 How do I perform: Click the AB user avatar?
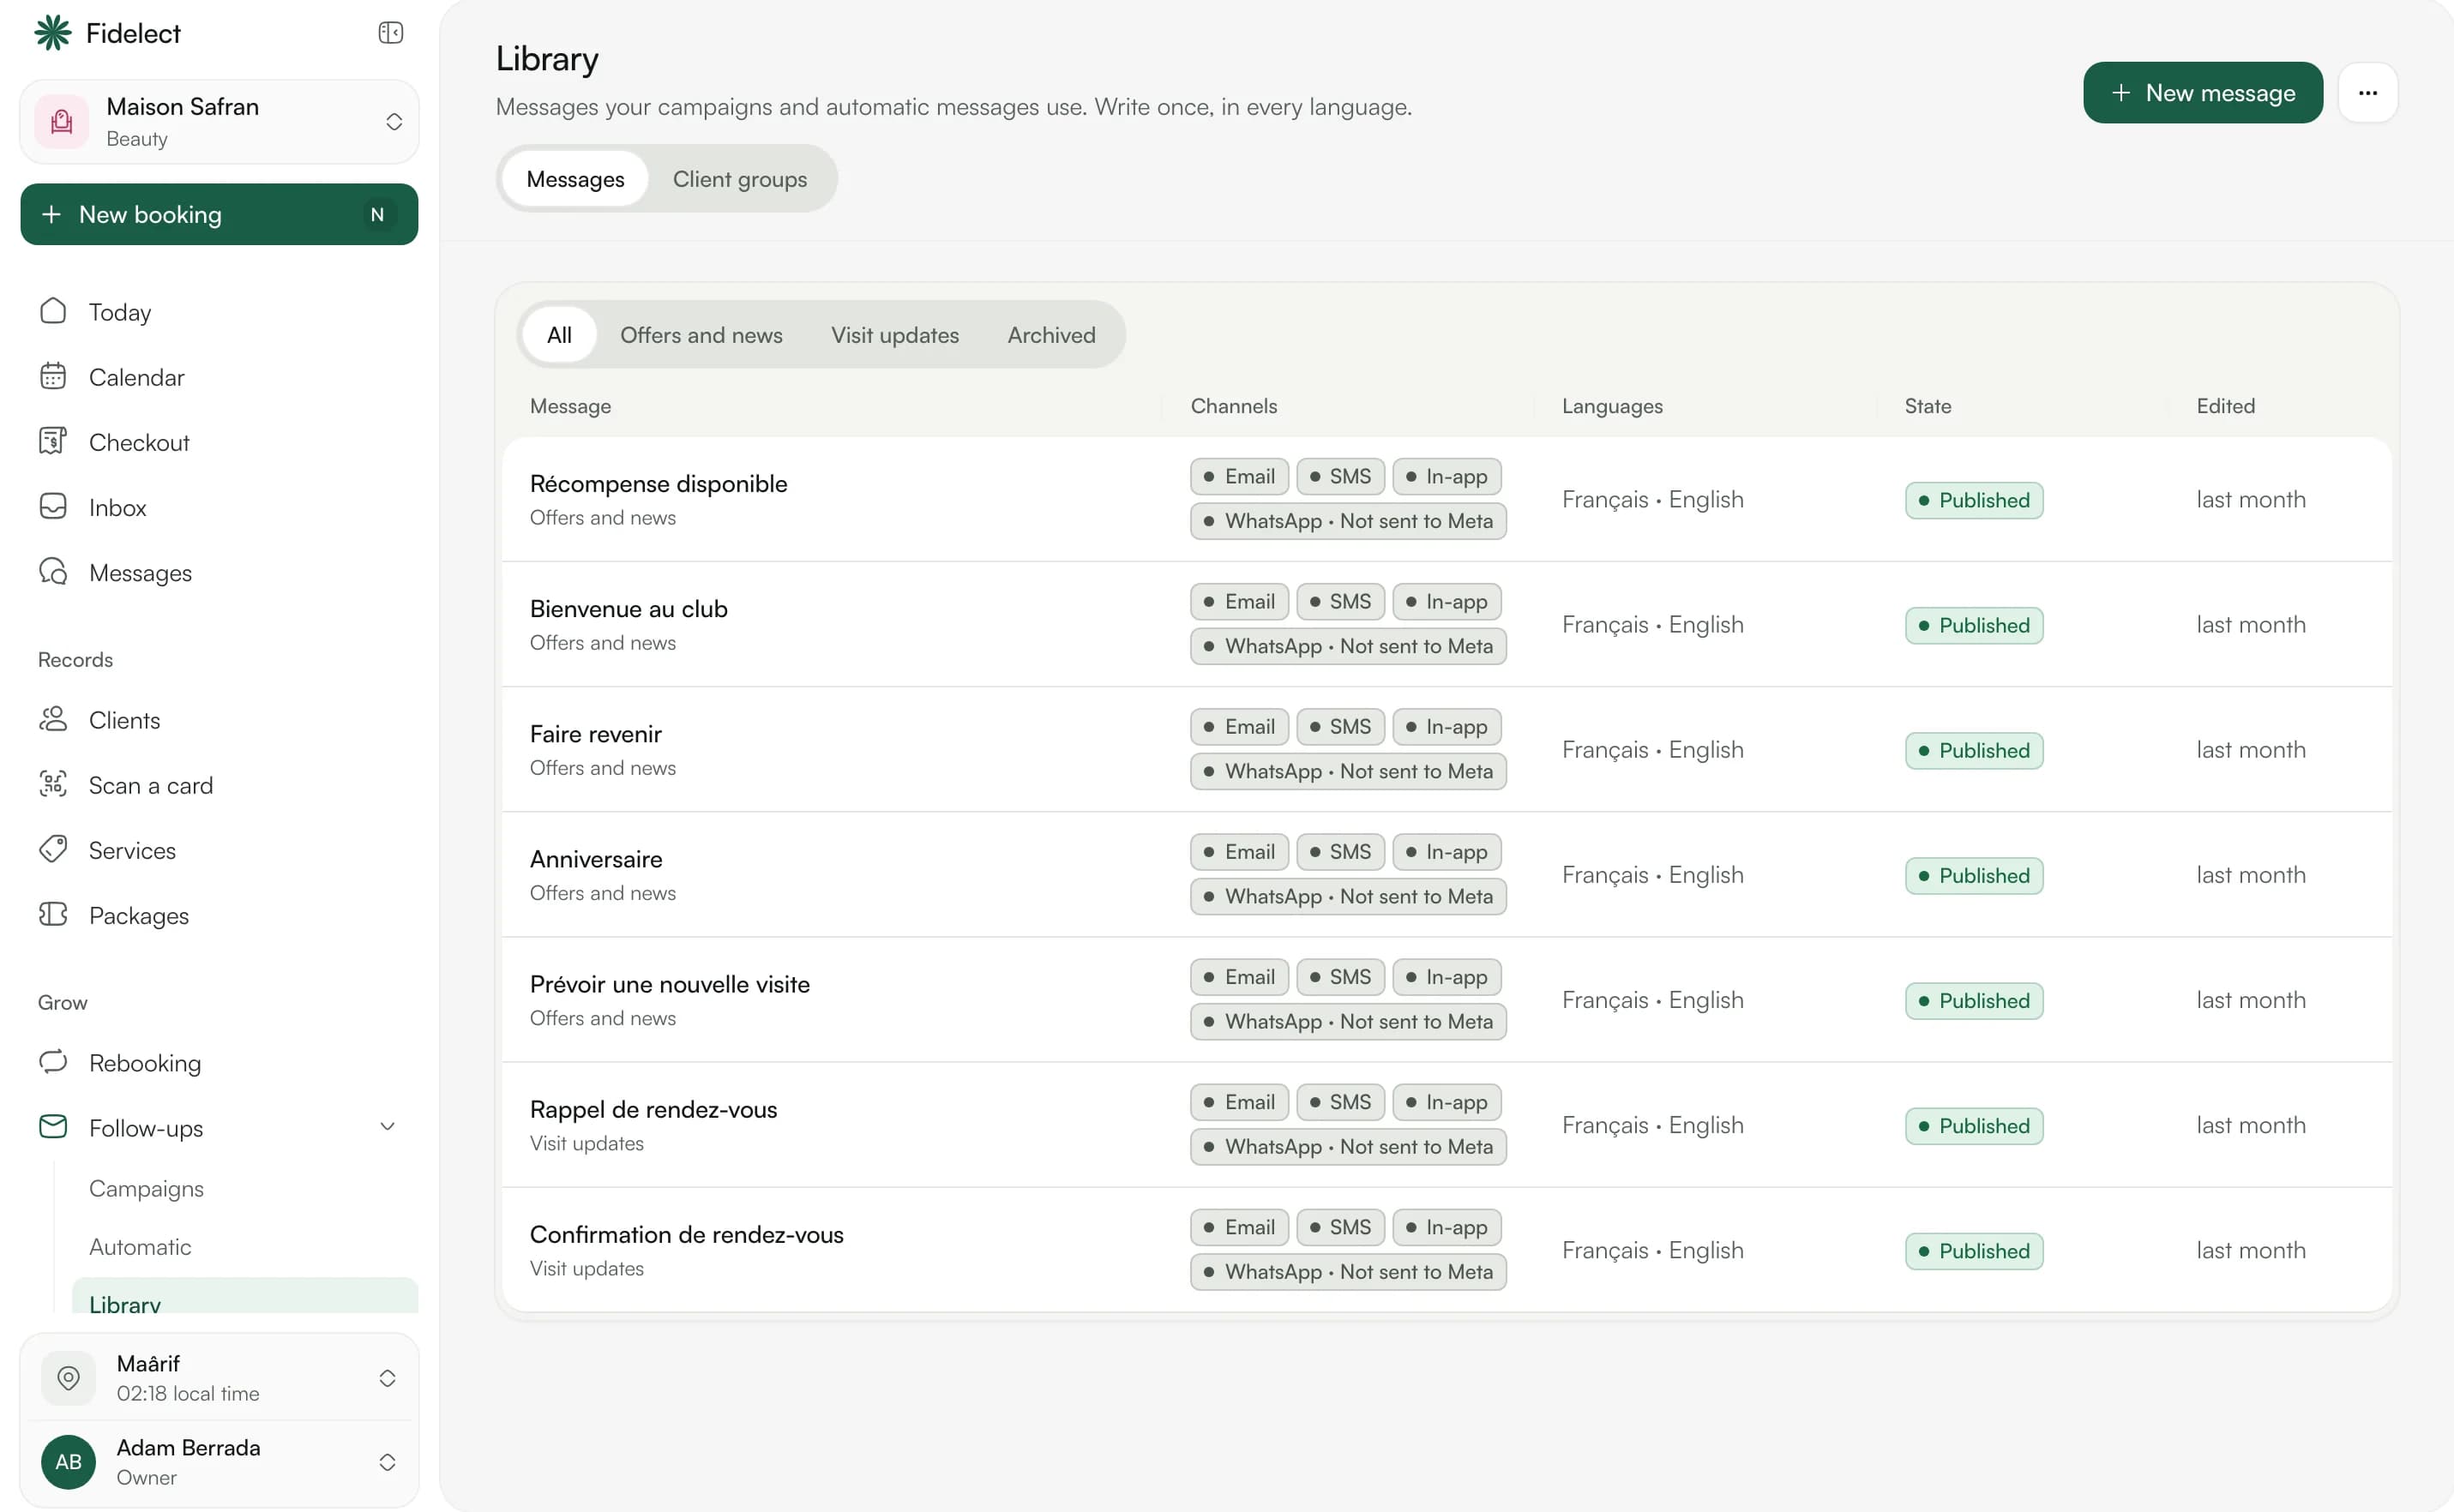point(68,1461)
